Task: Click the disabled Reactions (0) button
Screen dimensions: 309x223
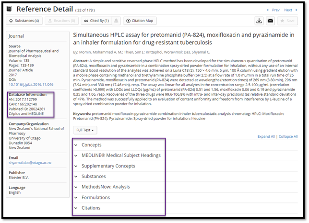Action: (62, 21)
